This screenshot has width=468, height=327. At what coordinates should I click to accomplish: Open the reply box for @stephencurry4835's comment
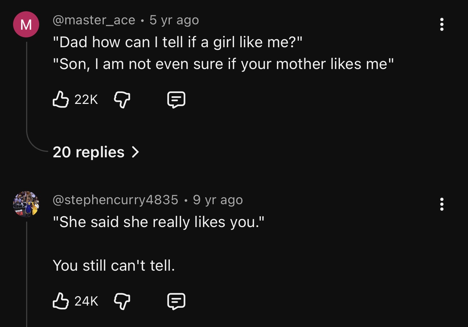(x=177, y=301)
